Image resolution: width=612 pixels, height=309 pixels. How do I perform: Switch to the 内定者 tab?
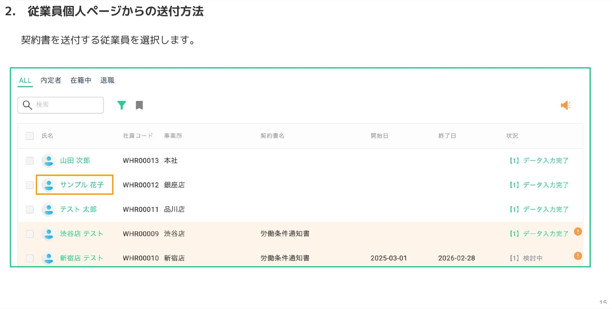(50, 80)
